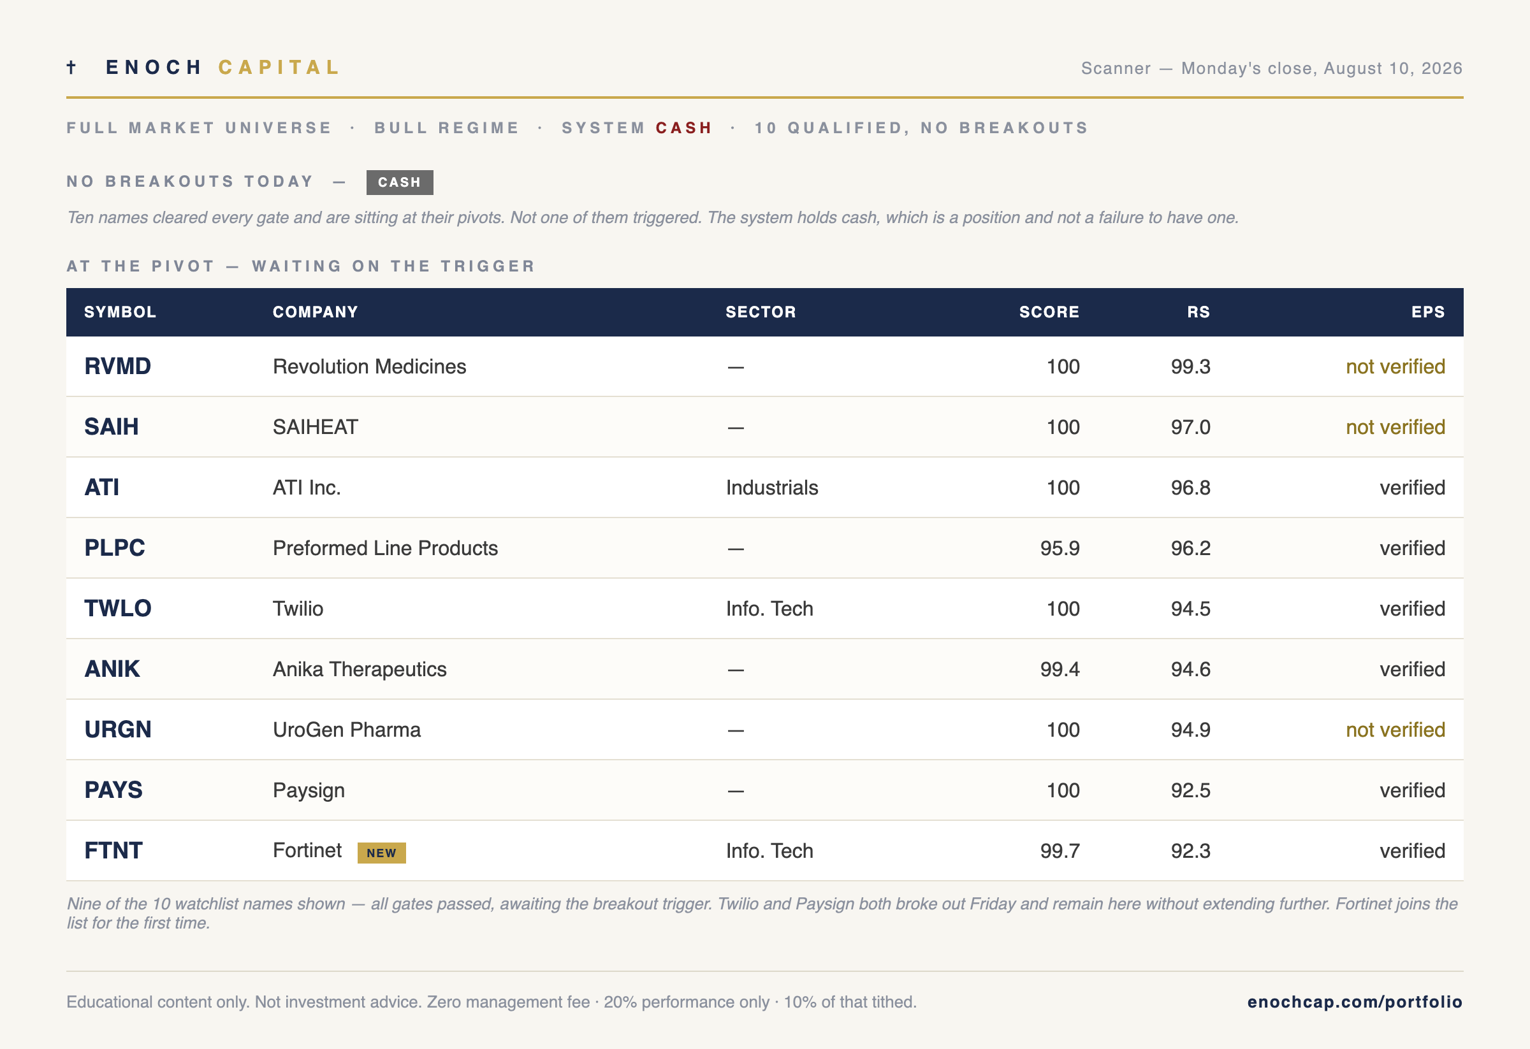Select the SAIH ticker symbol
This screenshot has width=1530, height=1049.
pos(112,427)
